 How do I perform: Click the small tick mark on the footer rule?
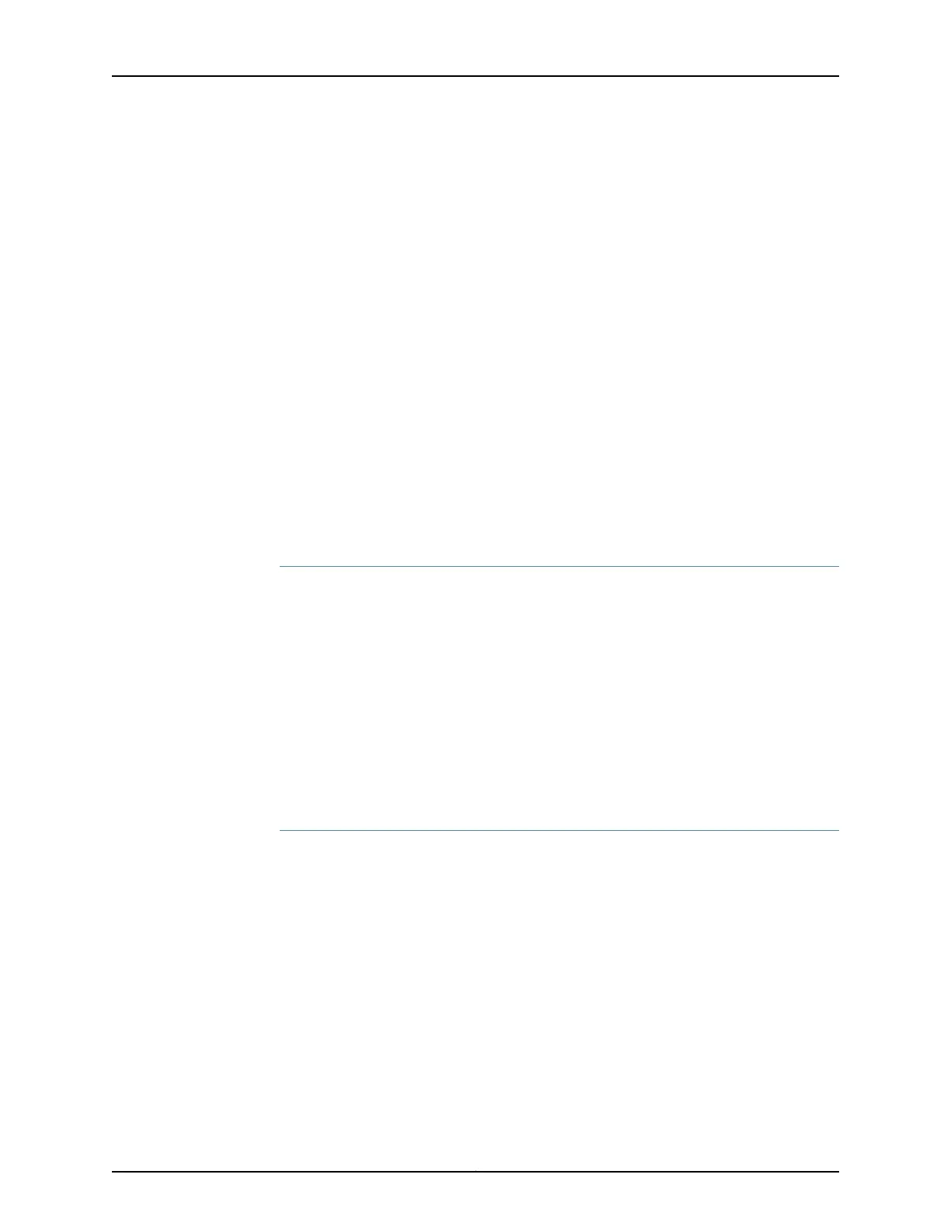[x=475, y=1170]
